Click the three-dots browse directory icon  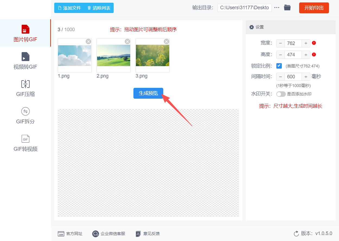point(277,8)
